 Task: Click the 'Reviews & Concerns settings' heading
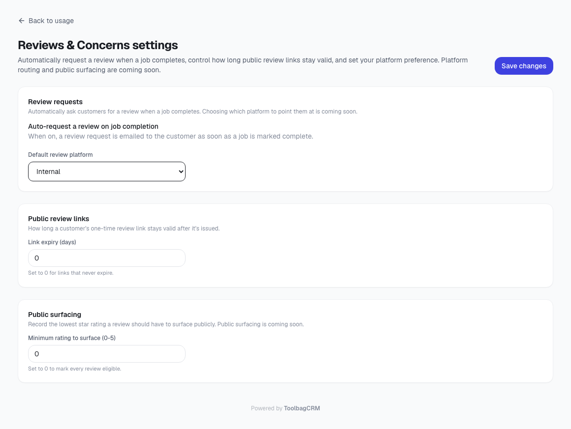(x=98, y=45)
